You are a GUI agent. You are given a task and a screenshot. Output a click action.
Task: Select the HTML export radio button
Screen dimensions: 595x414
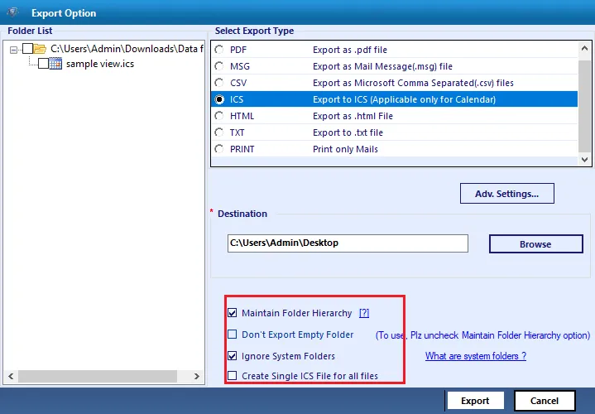pos(219,116)
